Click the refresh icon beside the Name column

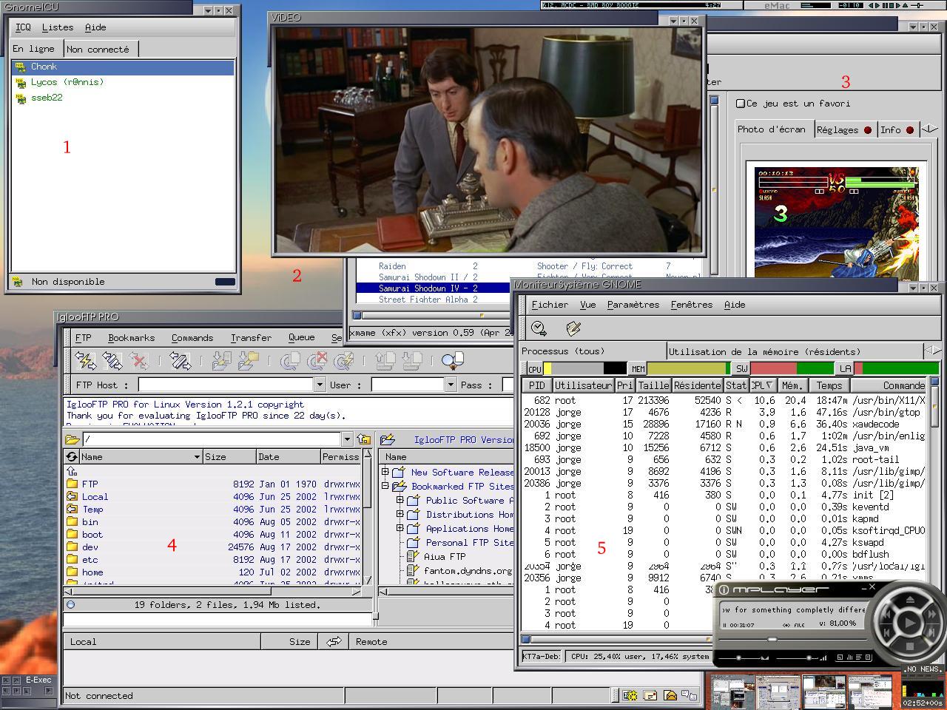[x=72, y=456]
